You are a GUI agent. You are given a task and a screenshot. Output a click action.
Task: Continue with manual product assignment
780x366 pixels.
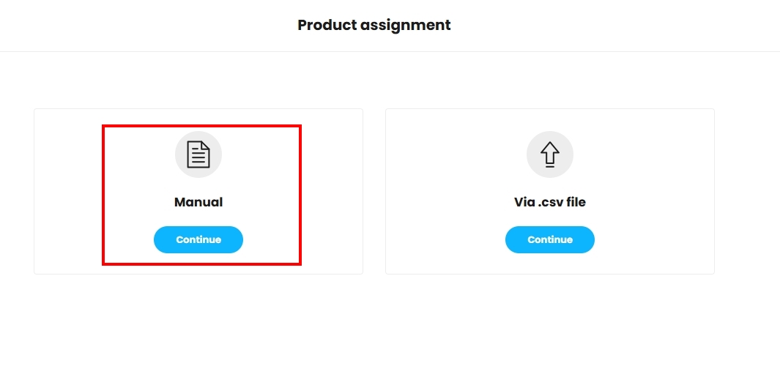coord(198,239)
